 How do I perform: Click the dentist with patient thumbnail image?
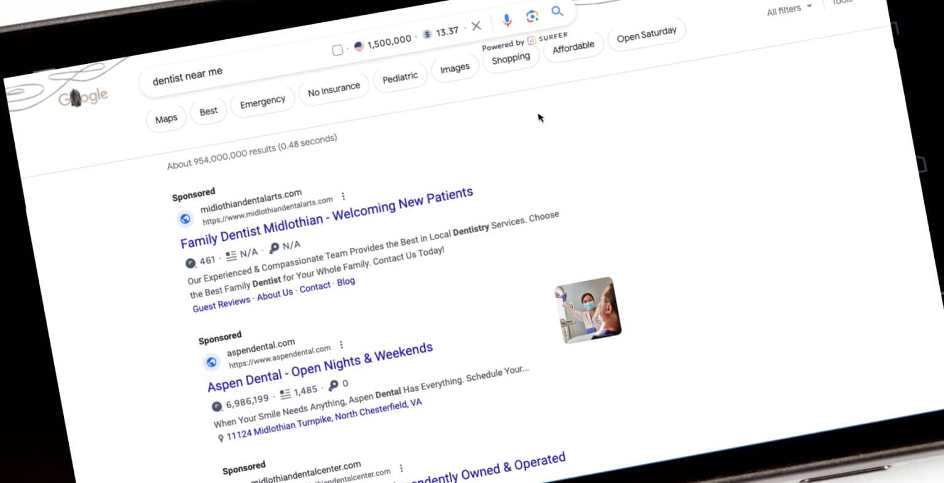click(x=588, y=310)
